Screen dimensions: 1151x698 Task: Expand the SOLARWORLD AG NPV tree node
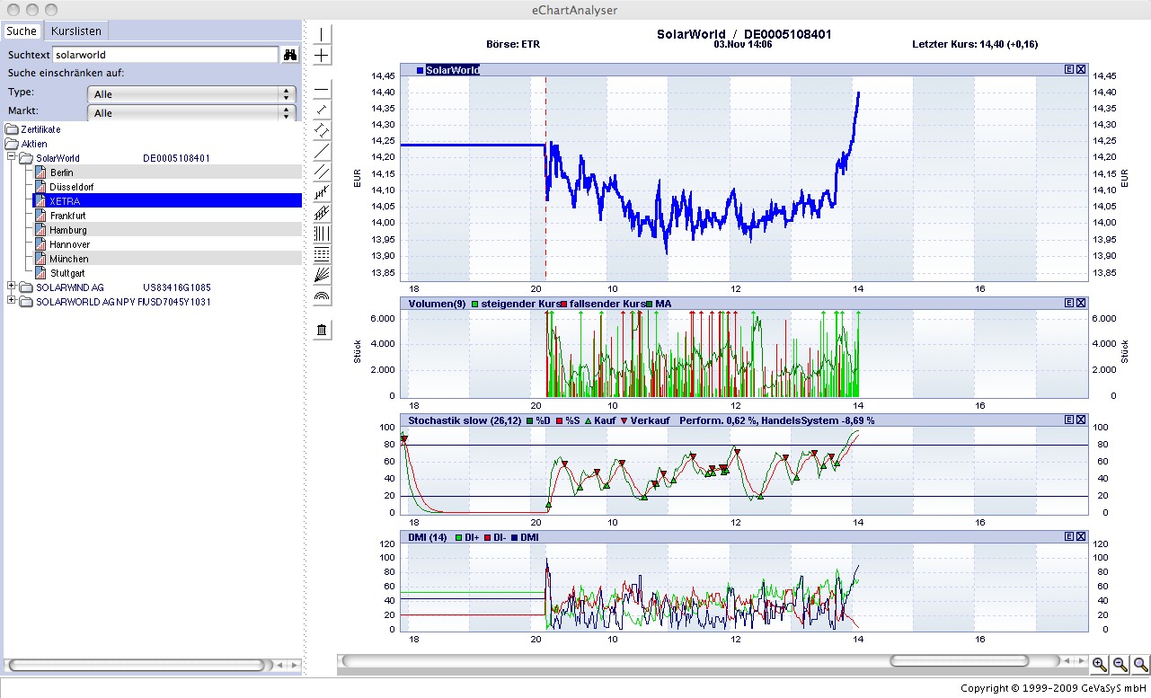(x=12, y=301)
